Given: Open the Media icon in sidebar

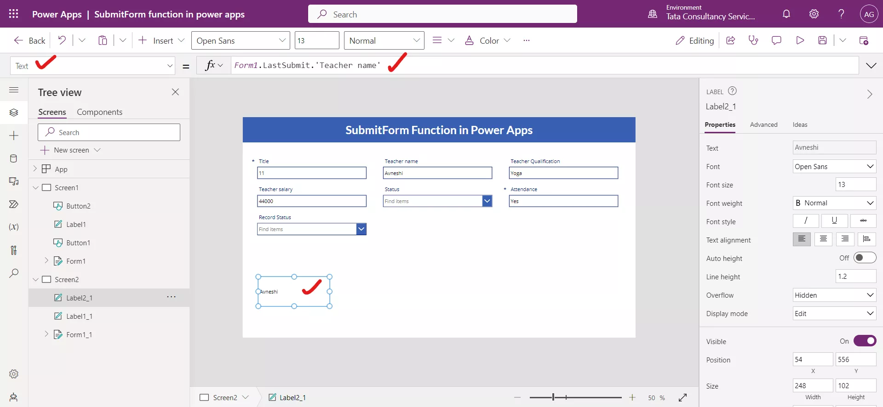Looking at the screenshot, I should tap(14, 181).
